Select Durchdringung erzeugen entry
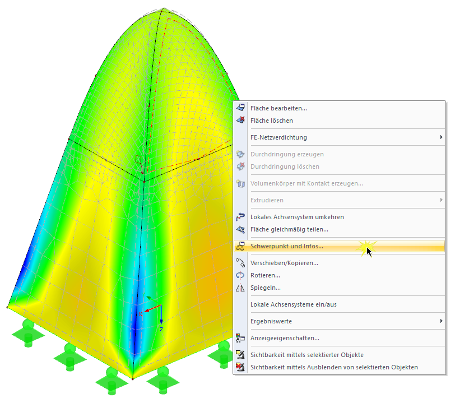469x403 pixels. tap(339, 154)
